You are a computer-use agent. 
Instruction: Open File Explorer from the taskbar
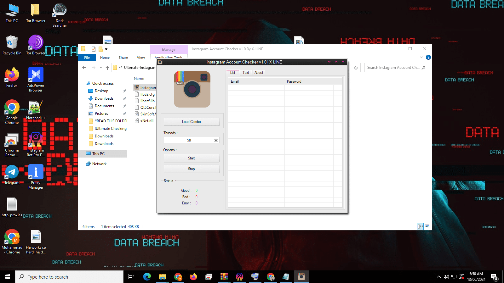pos(163,277)
